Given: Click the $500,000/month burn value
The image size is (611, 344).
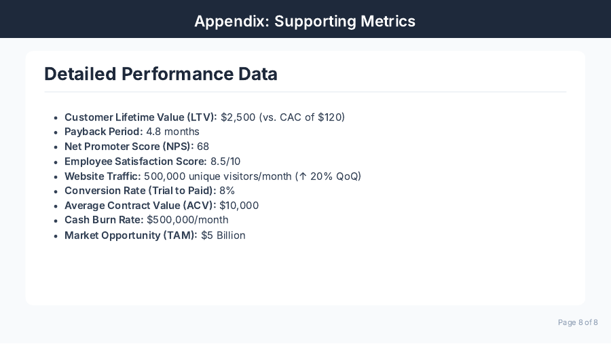Looking at the screenshot, I should tap(187, 220).
